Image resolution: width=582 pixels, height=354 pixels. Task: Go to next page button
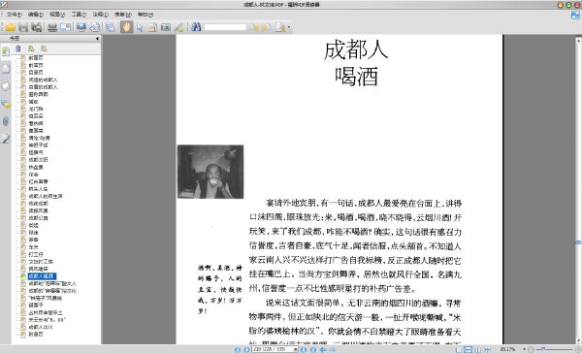point(304,349)
